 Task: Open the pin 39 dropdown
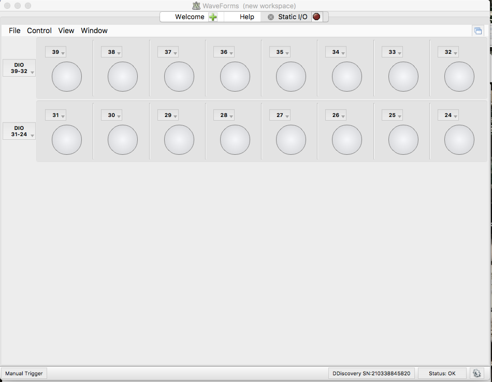[55, 52]
